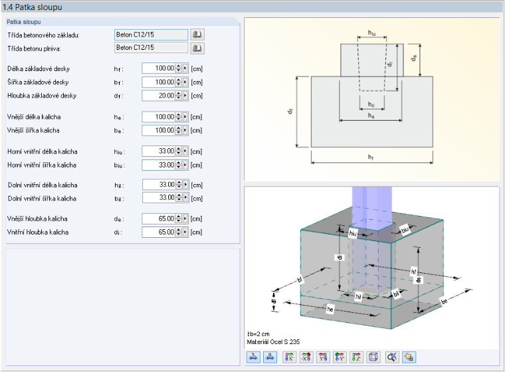Set view in -X direction
The height and width of the screenshot is (372, 505).
(306, 357)
